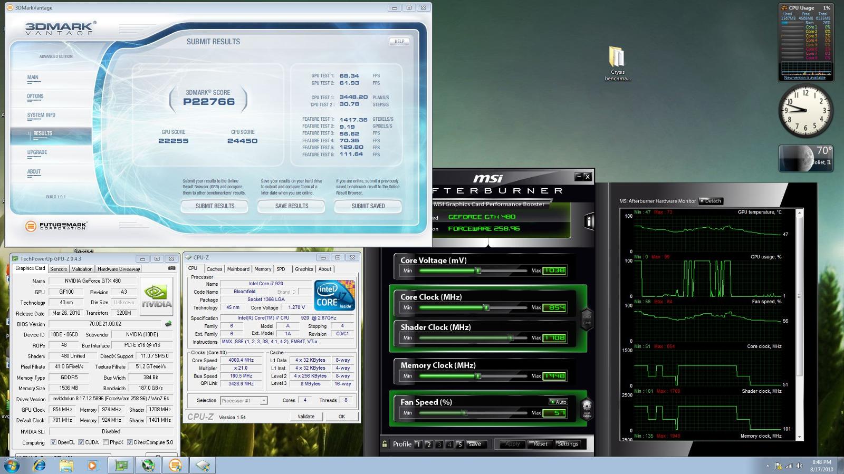
Task: Click the GPU-Z BIOS save chip icon
Action: click(x=168, y=324)
